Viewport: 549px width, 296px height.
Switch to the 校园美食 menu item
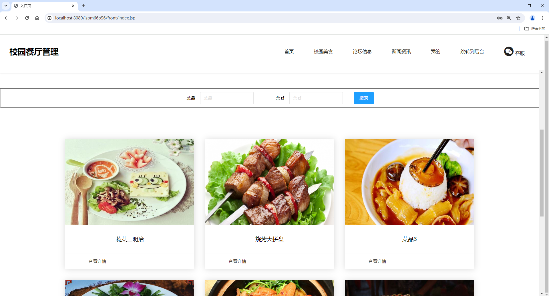point(323,51)
